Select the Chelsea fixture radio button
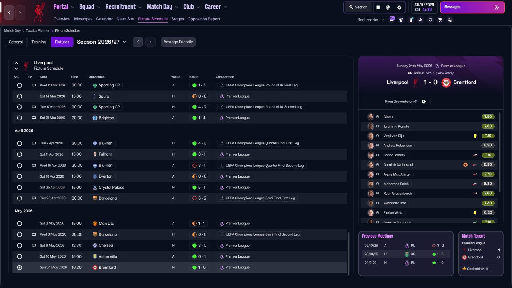The width and height of the screenshot is (512, 288). click(x=19, y=246)
